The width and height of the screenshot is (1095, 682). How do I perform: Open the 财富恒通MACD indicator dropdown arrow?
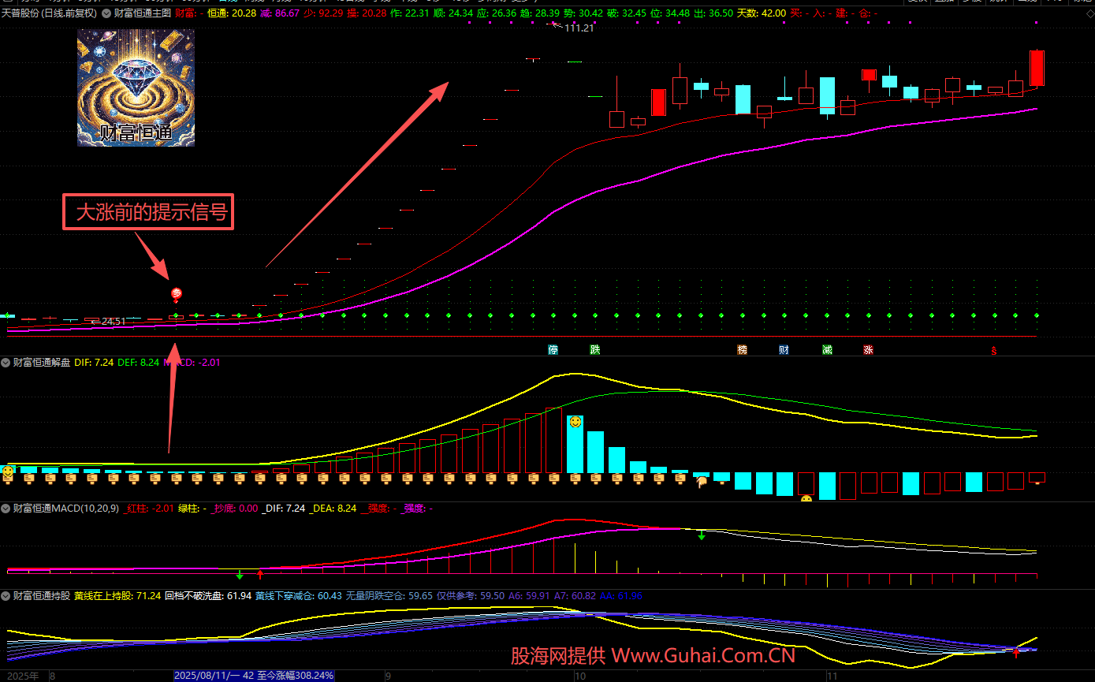pyautogui.click(x=6, y=509)
